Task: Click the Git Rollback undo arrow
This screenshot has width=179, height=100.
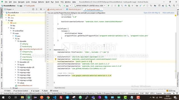Action: coord(151,6)
